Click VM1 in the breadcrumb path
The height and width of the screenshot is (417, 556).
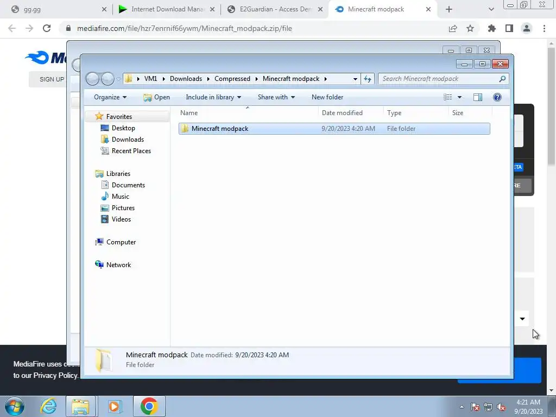(x=151, y=79)
